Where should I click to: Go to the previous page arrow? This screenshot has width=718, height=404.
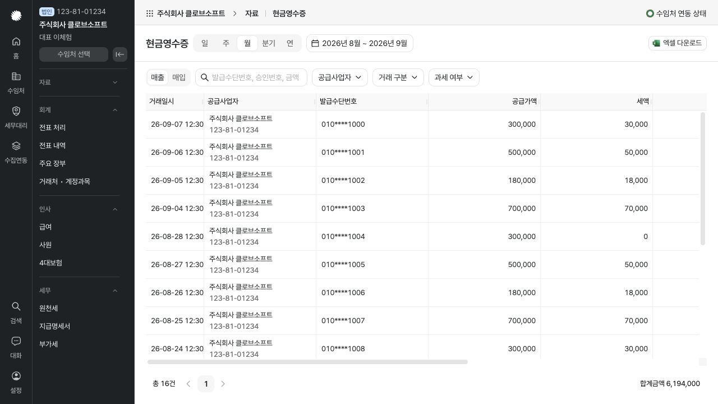188,384
